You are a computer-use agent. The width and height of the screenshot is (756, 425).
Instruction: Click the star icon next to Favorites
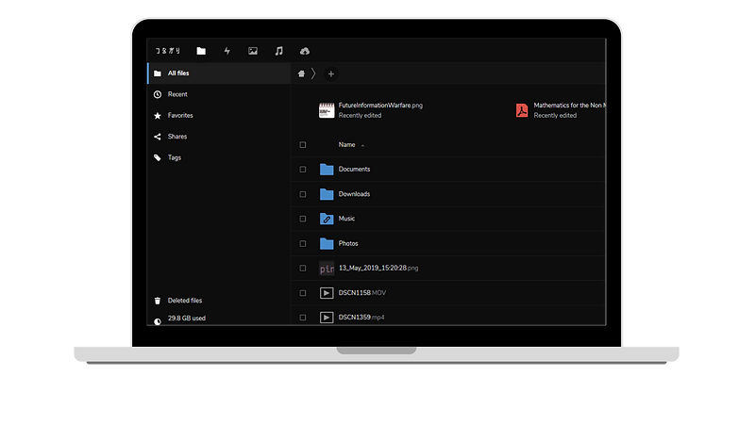(x=158, y=116)
